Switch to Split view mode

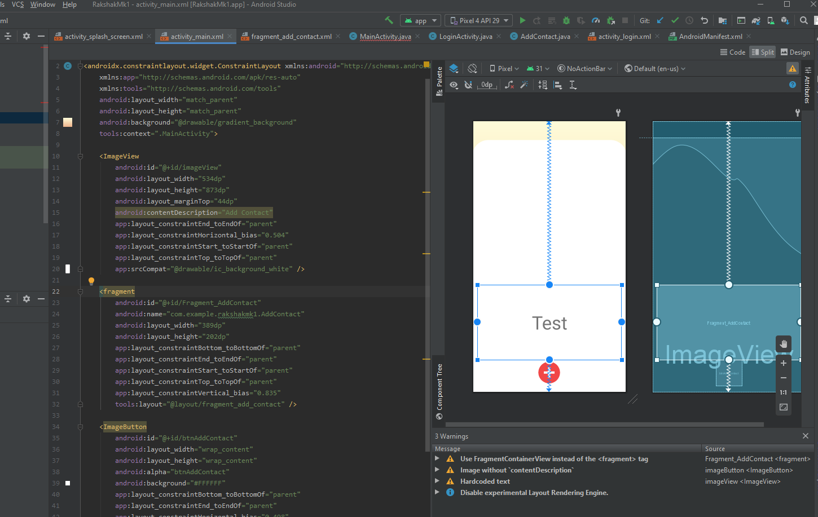point(762,52)
